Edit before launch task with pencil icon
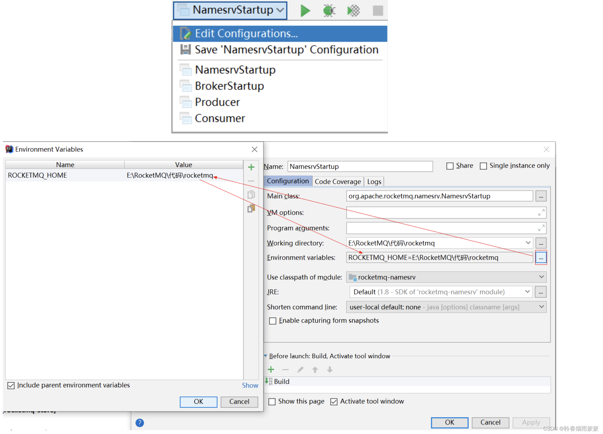 click(x=300, y=370)
